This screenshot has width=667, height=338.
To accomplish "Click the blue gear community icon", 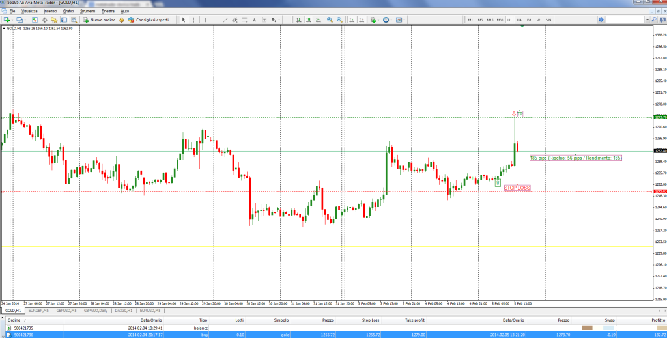I will 601,20.
